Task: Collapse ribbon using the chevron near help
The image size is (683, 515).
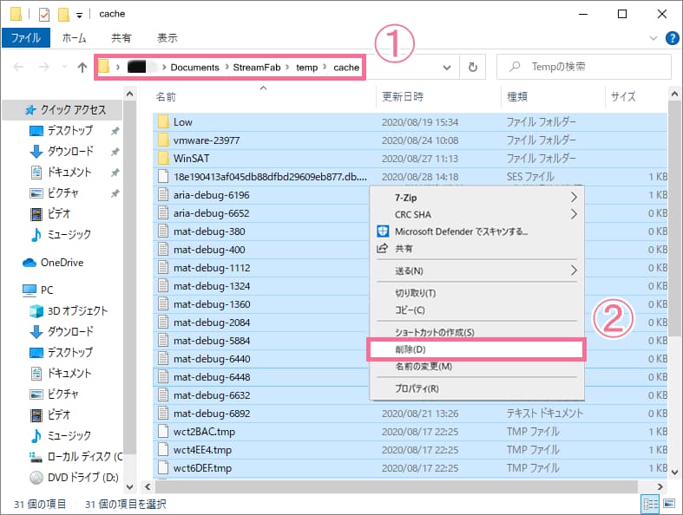Action: tap(653, 38)
